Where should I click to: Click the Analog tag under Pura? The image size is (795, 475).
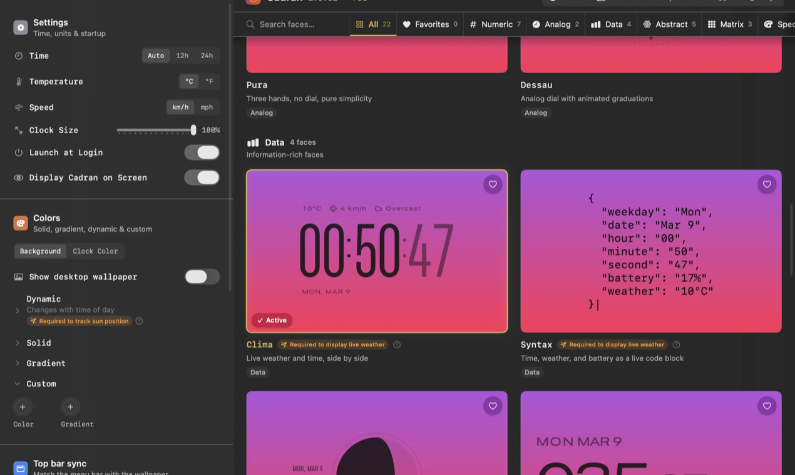point(262,113)
